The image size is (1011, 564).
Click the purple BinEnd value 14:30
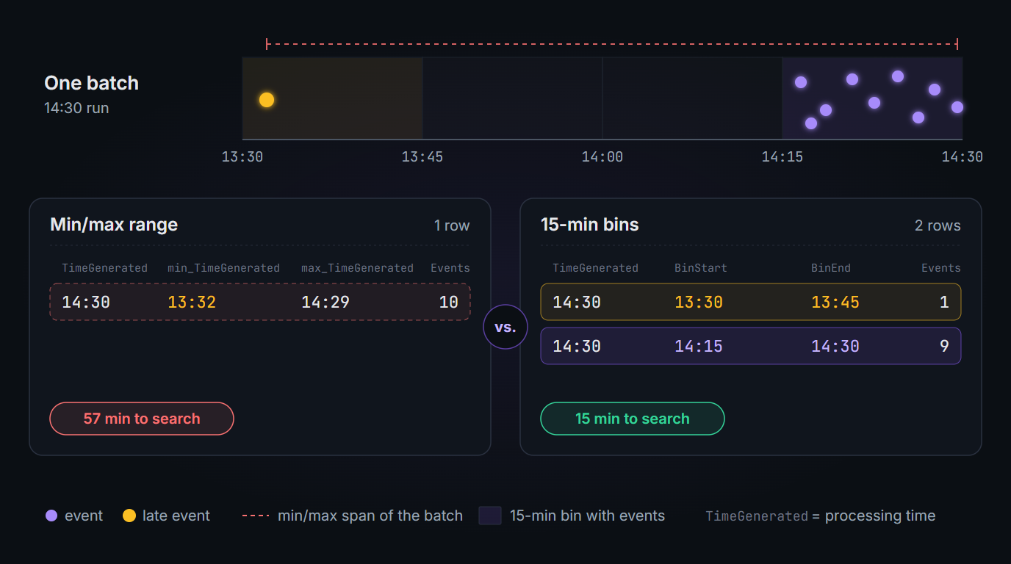[x=835, y=346]
